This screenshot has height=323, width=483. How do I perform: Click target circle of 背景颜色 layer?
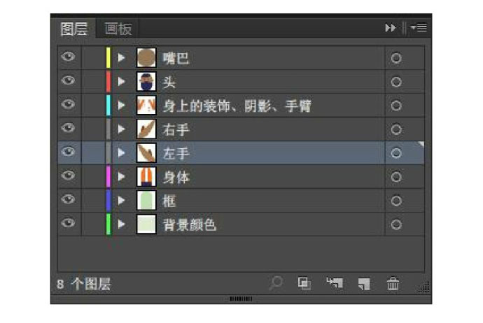(x=396, y=224)
